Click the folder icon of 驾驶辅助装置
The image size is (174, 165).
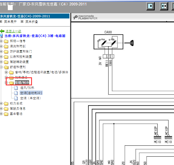[6, 62]
